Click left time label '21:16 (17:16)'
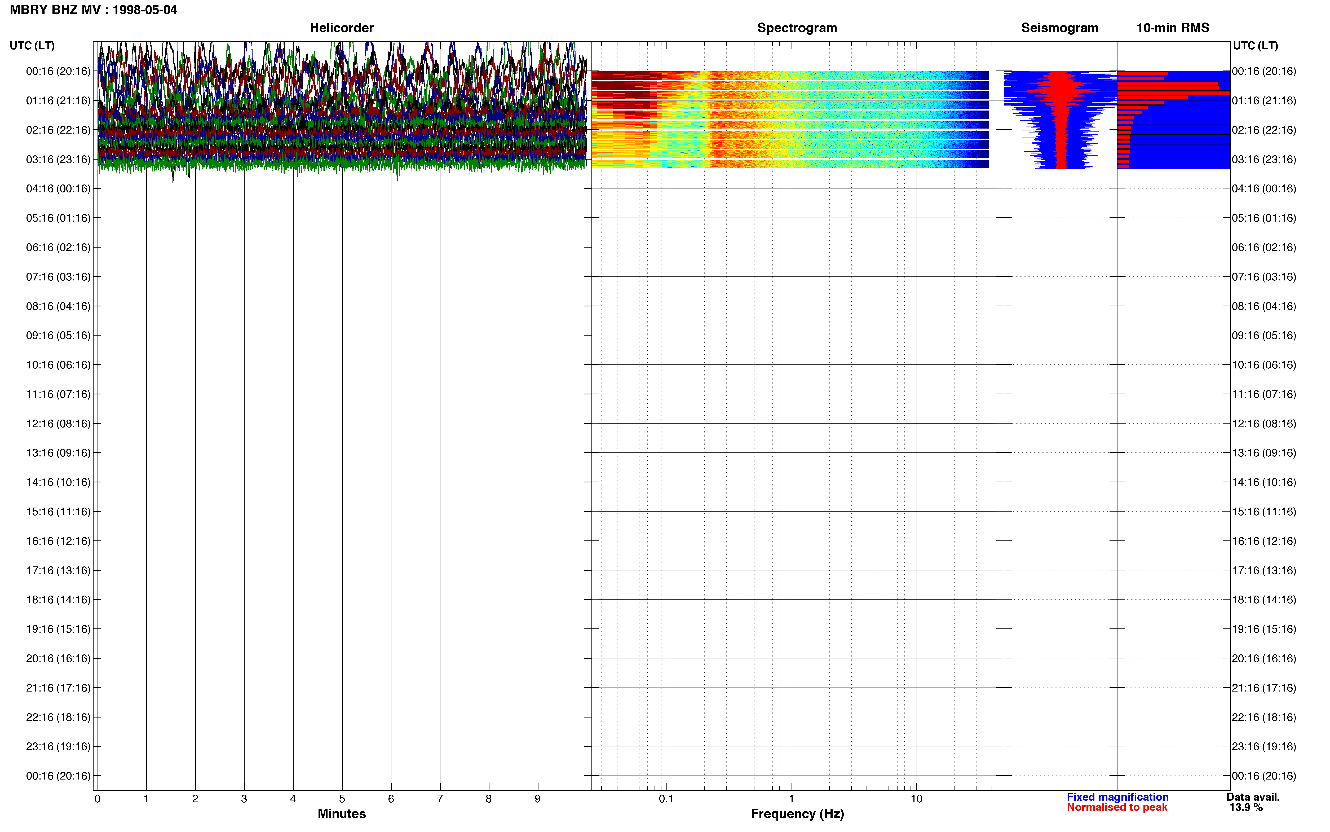Image resolution: width=1330 pixels, height=832 pixels. coord(58,688)
